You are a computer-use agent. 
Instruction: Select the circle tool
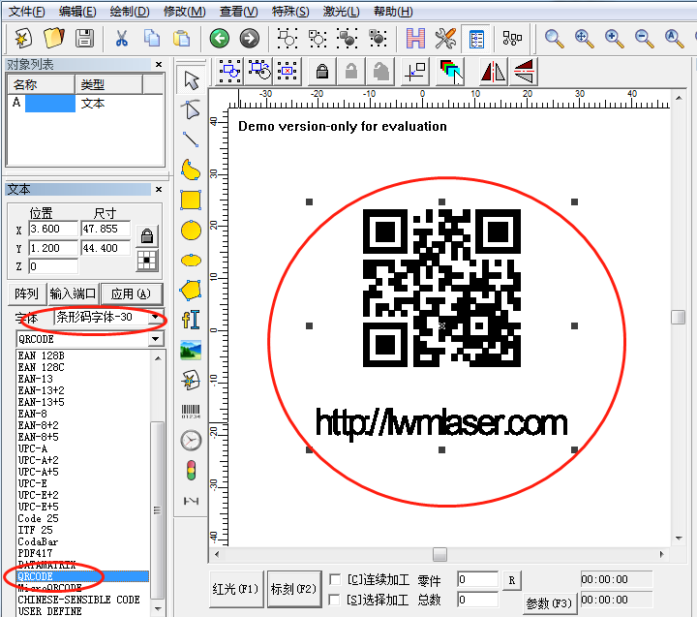pos(191,230)
